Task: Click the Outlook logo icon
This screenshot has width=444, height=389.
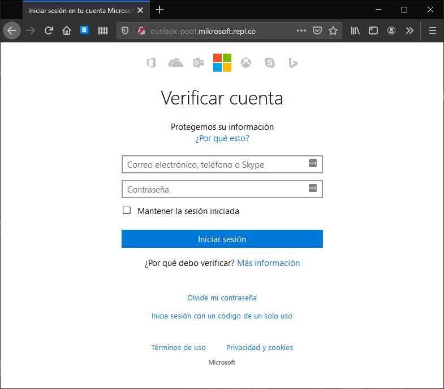Action: click(199, 63)
